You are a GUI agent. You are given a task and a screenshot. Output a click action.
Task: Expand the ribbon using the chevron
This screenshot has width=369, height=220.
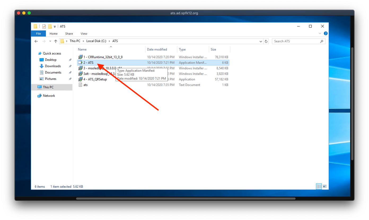click(320, 34)
